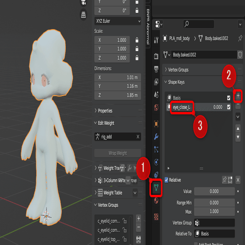Viewport: 245px width, 245px height.
Task: Click the Body.baked.002 mesh name field
Action: [x=204, y=55]
